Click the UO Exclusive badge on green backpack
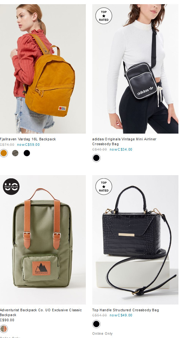 [x=11, y=187]
